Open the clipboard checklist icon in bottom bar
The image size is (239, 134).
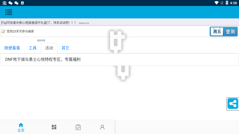pos(78,127)
